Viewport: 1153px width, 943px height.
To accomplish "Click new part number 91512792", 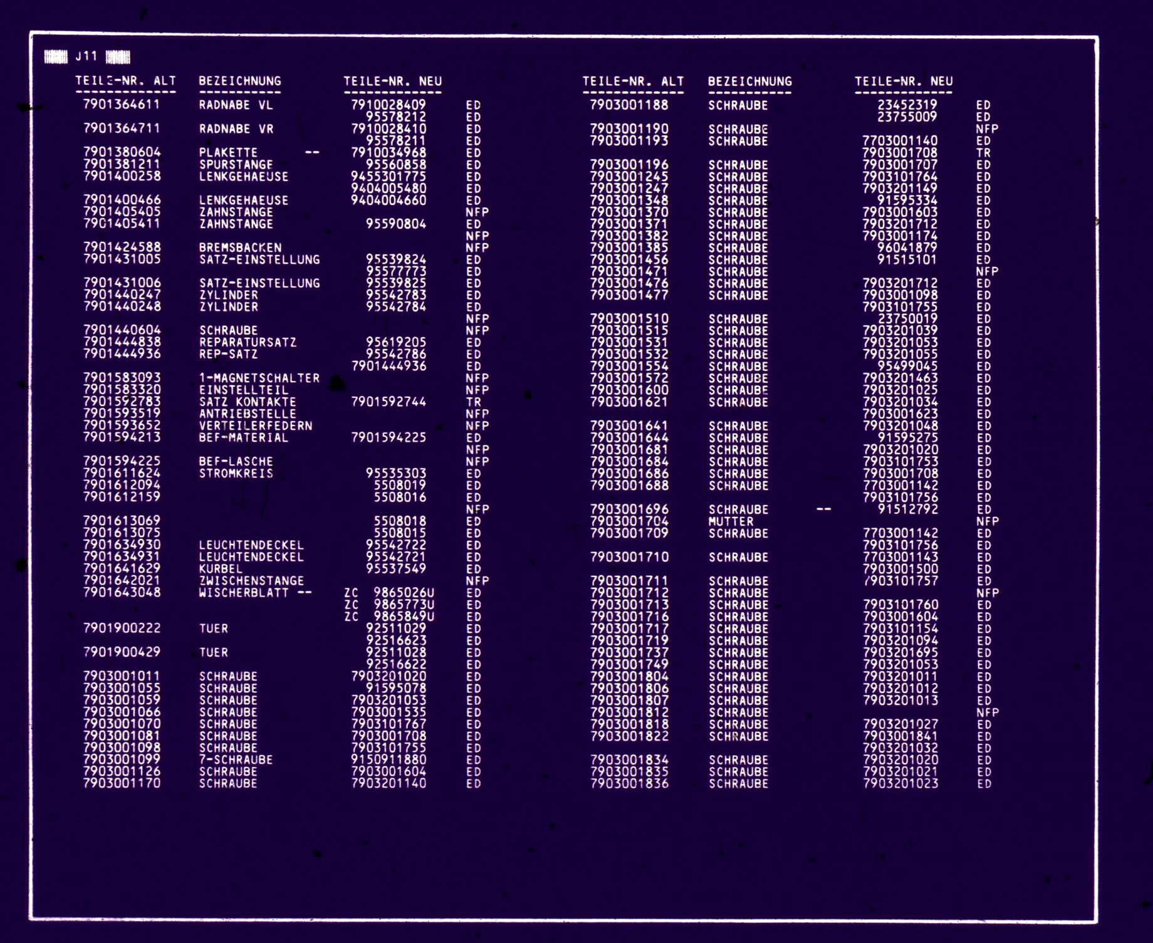I will click(907, 509).
